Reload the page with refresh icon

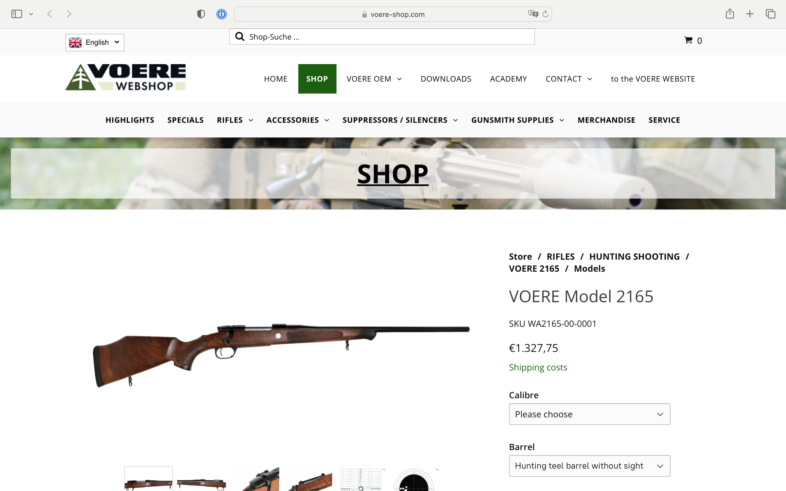(545, 14)
